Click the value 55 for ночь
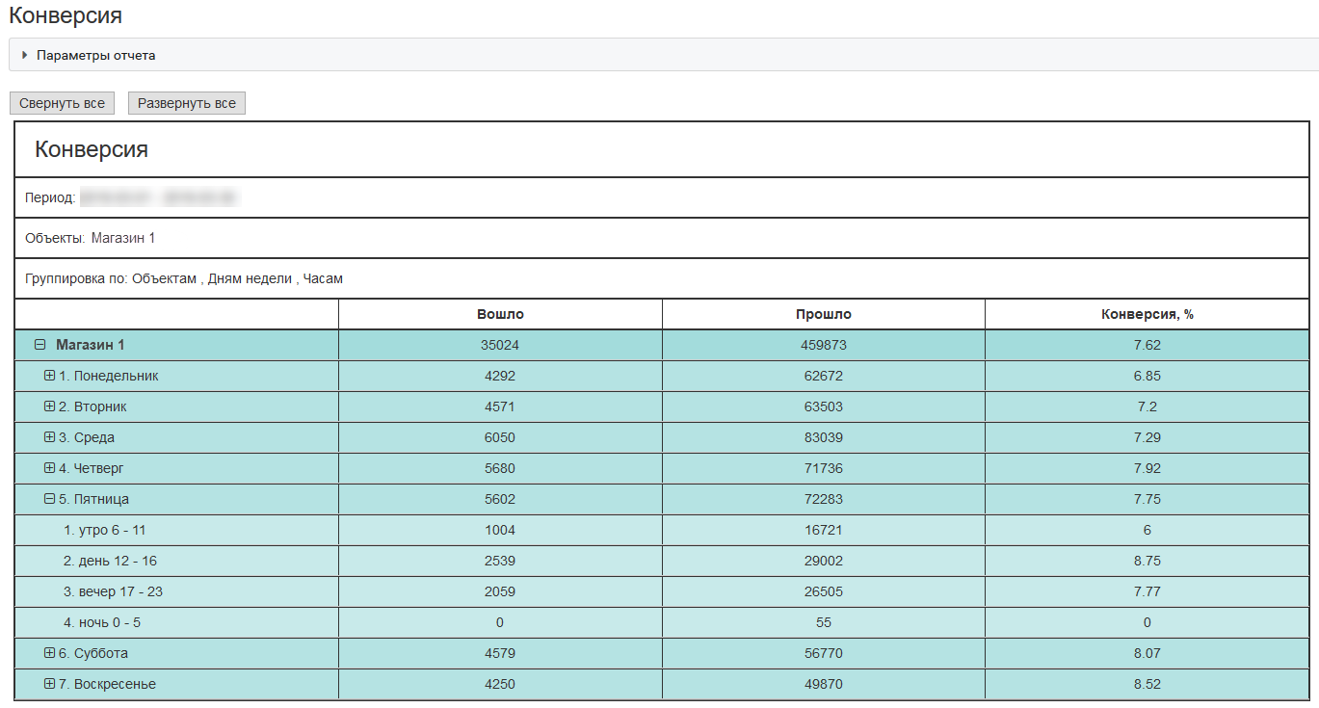1319x708 pixels. (x=824, y=622)
